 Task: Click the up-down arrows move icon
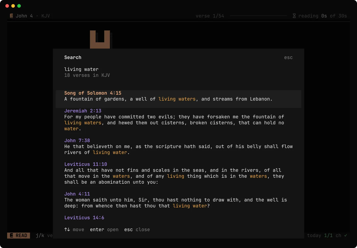click(x=67, y=229)
